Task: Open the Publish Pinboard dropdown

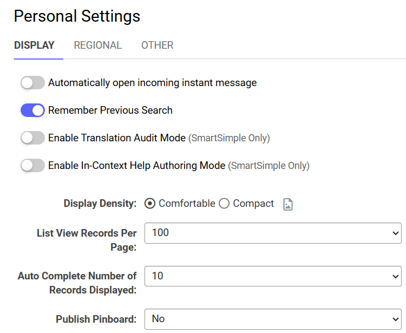Action: pos(273,319)
